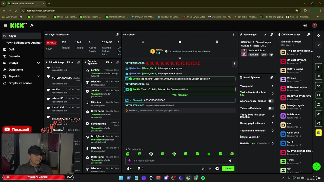Pop out the Kanal Eylemleri panel
Viewport: 324px width, 182px height.
(272, 77)
